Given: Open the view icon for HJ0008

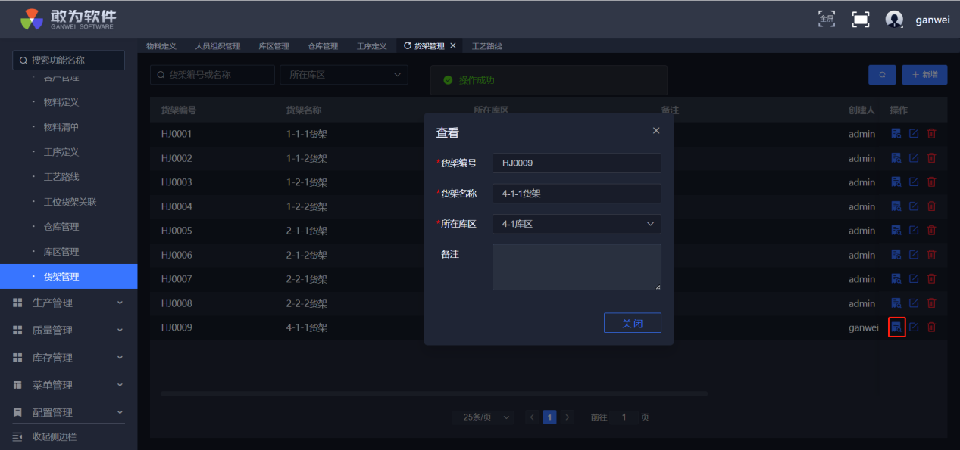Looking at the screenshot, I should pos(896,303).
